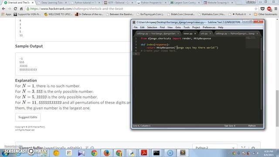Switch to settings.py PythonDjango tab in Sublime

(x=235, y=34)
